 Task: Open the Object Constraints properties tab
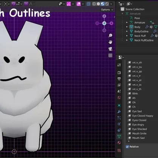click(119, 130)
